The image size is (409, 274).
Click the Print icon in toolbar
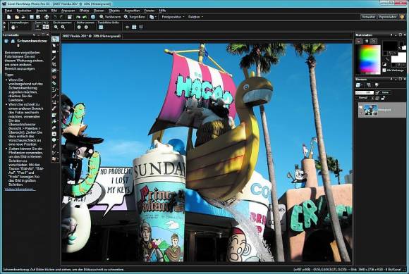point(47,17)
